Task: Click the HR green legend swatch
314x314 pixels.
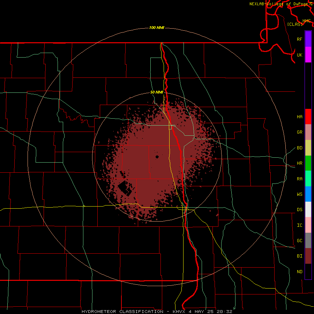Action: tap(308, 163)
